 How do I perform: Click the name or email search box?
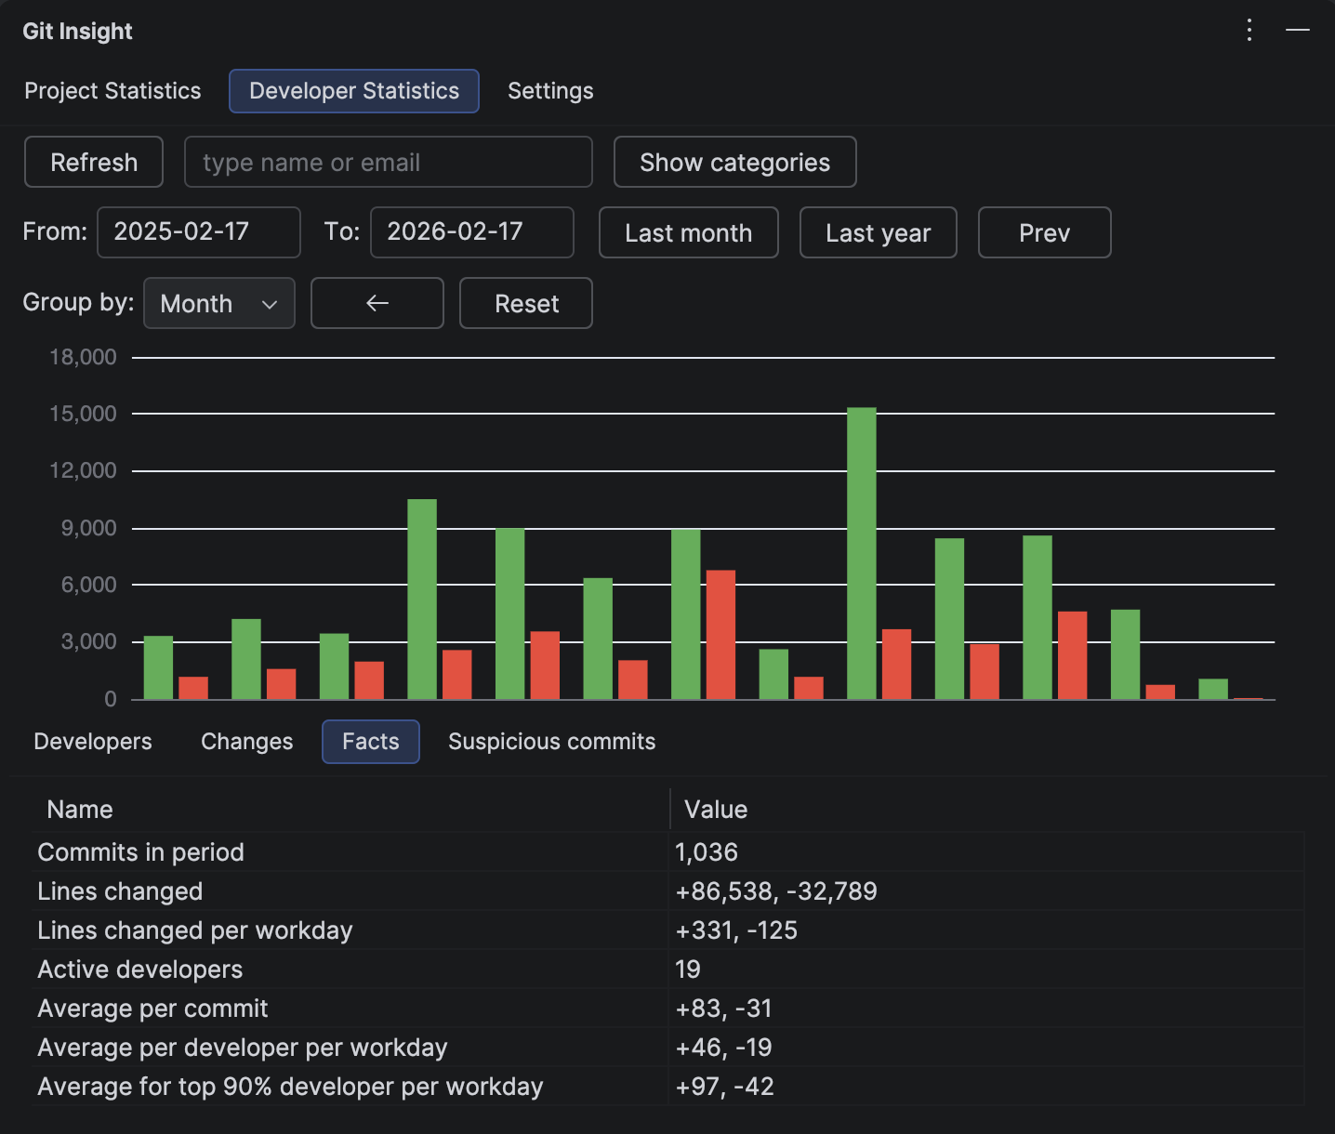tap(388, 162)
